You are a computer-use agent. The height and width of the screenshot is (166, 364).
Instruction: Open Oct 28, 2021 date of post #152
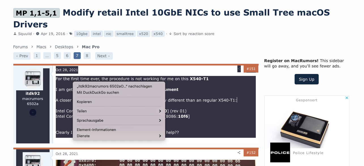[67, 154]
